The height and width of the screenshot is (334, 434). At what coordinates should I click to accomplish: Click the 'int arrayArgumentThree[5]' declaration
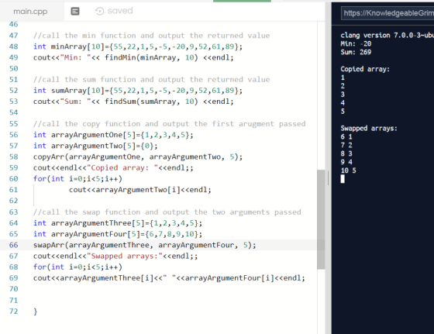(118, 223)
